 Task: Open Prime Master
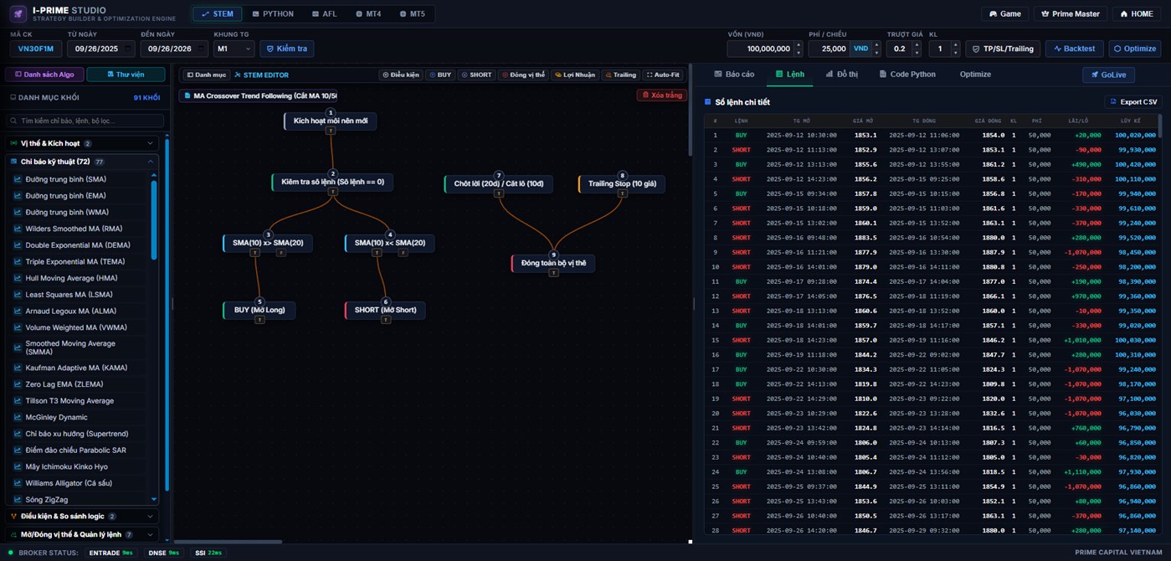pyautogui.click(x=1071, y=14)
